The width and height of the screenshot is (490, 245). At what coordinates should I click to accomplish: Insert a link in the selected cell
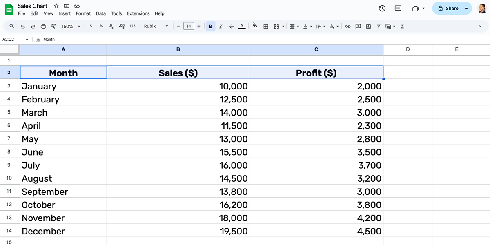348,26
